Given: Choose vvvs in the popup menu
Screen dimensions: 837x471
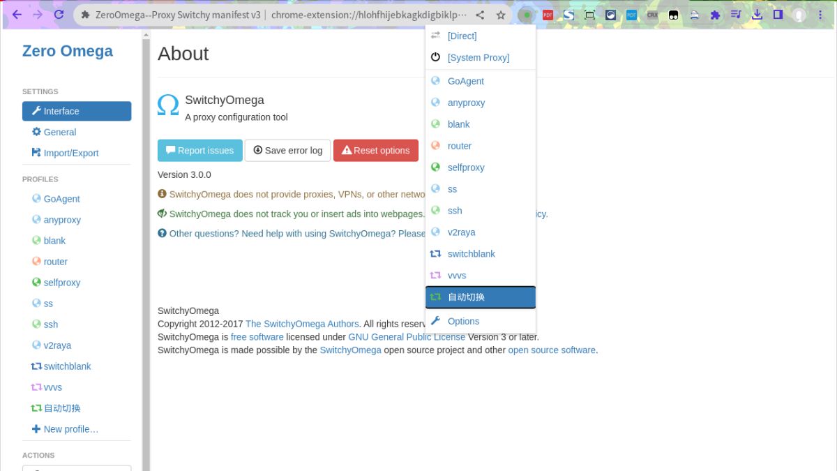Looking at the screenshot, I should click(481, 276).
